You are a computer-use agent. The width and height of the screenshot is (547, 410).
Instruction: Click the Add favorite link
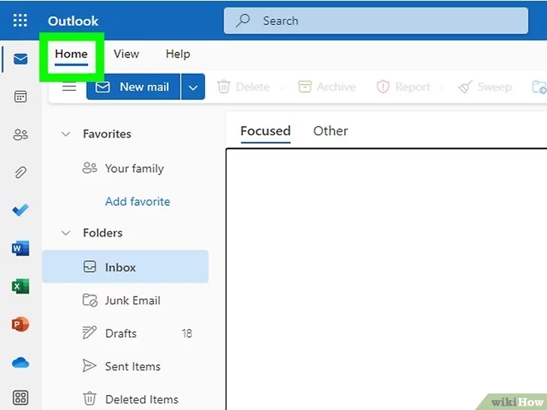tap(138, 201)
